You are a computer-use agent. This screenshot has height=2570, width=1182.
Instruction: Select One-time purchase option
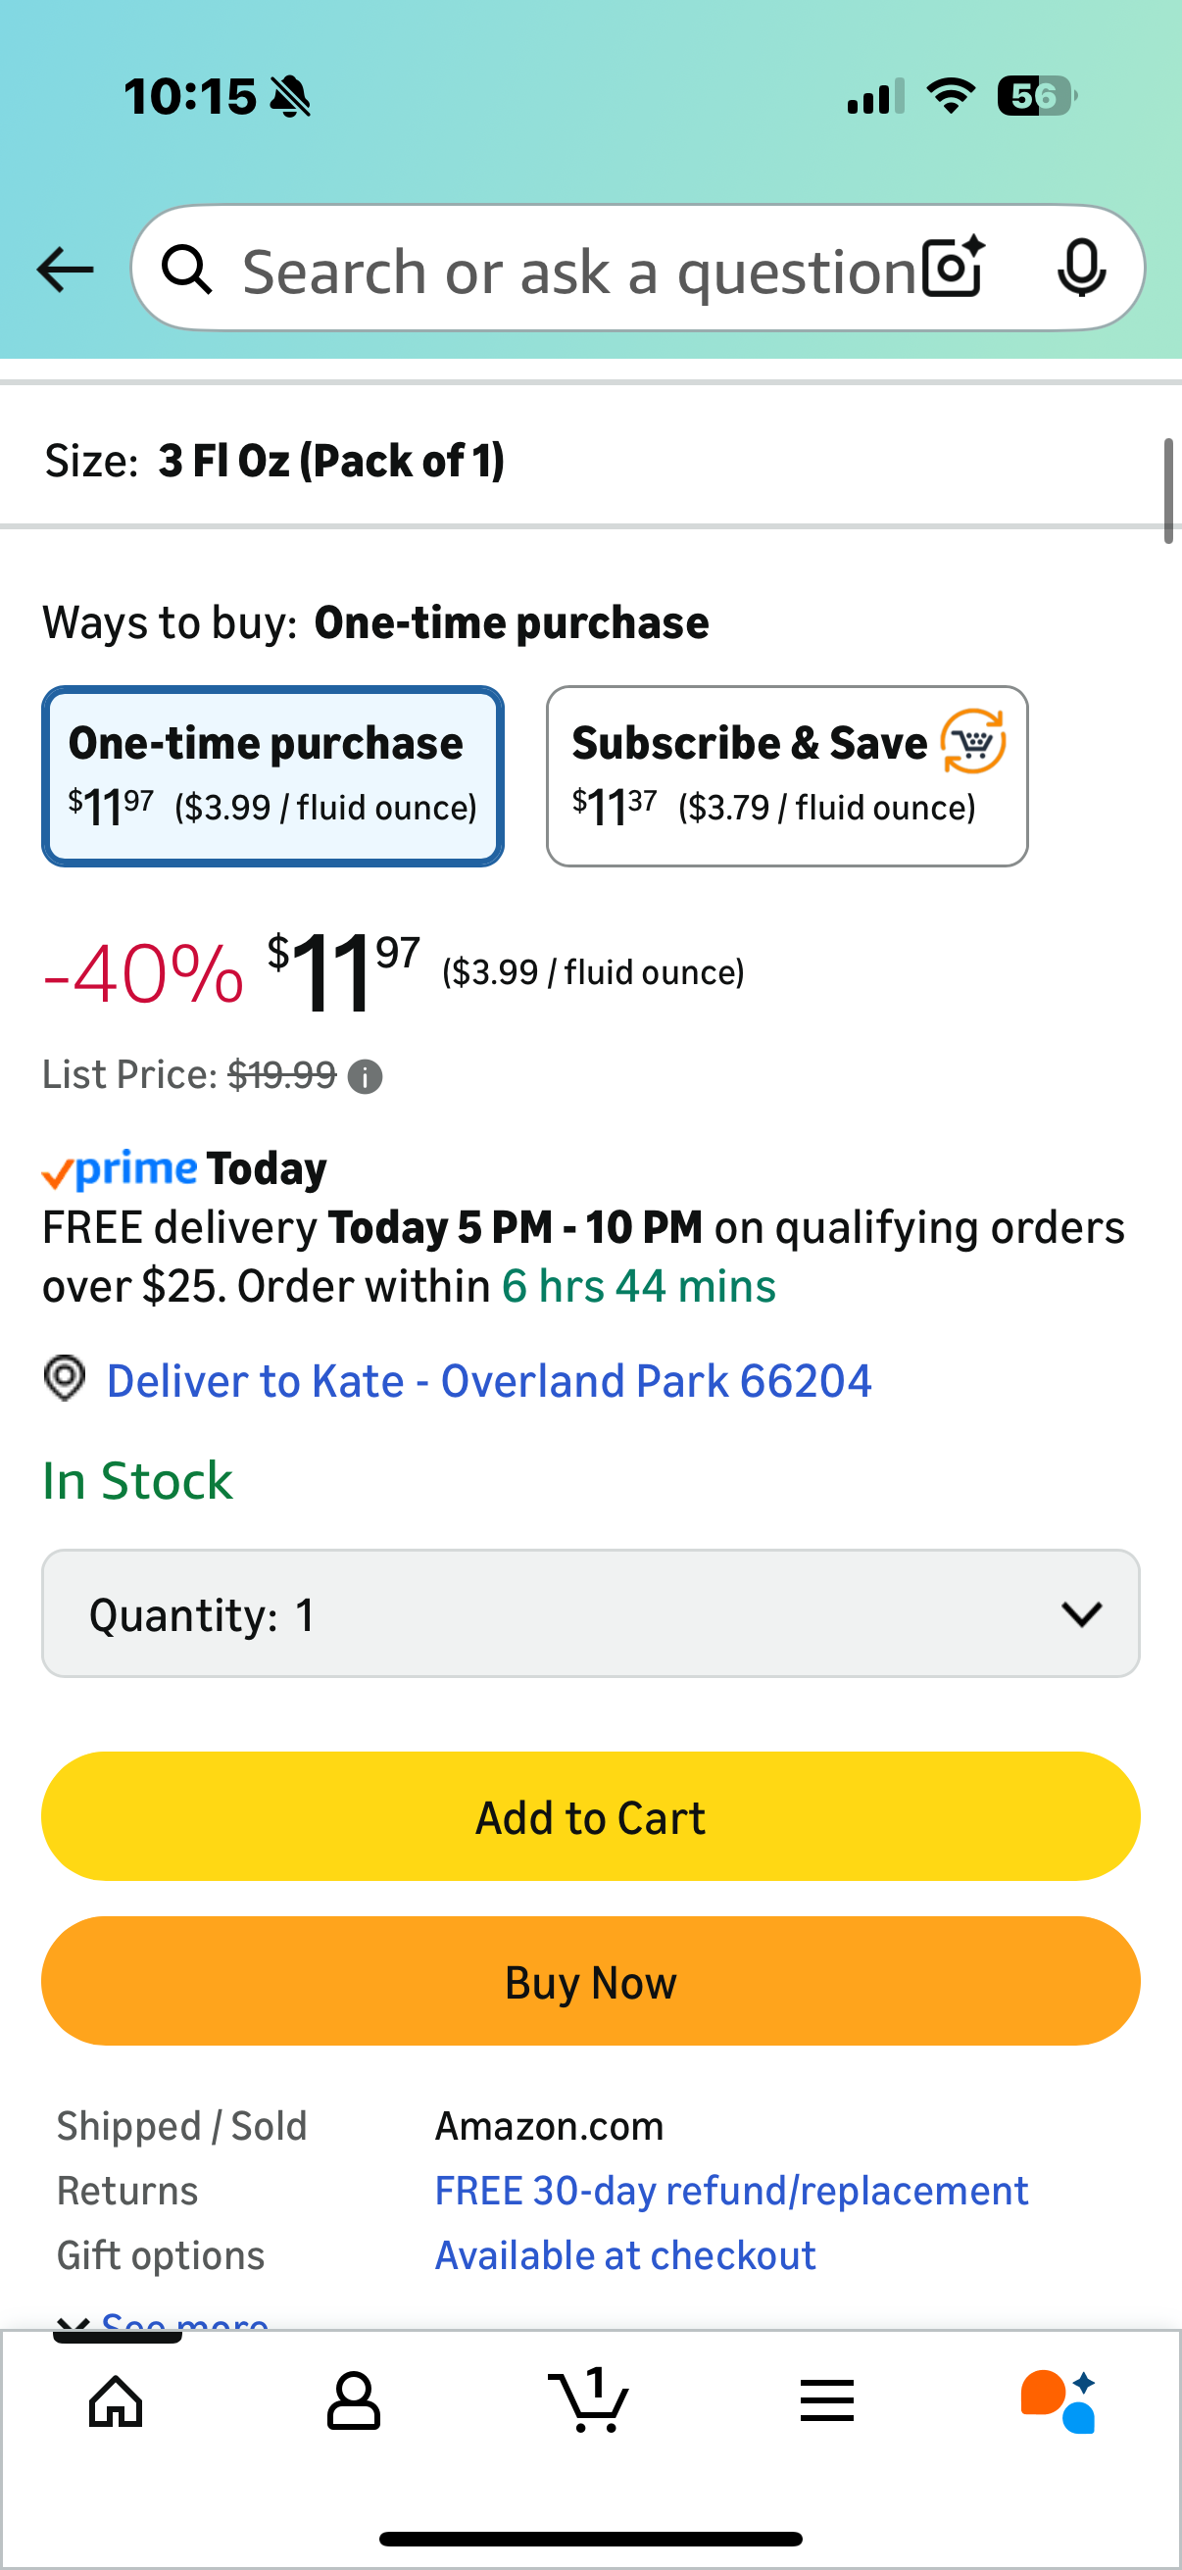tap(272, 775)
